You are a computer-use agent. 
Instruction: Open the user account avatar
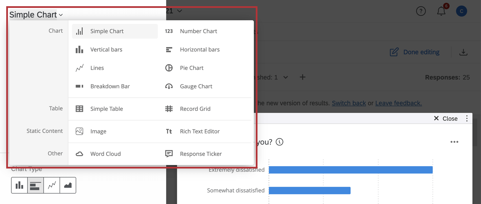click(461, 11)
